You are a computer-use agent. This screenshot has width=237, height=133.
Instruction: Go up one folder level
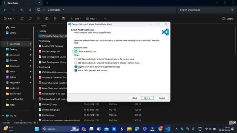(21, 10)
